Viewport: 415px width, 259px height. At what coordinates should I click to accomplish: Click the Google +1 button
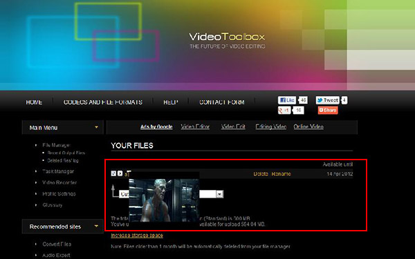(284, 111)
